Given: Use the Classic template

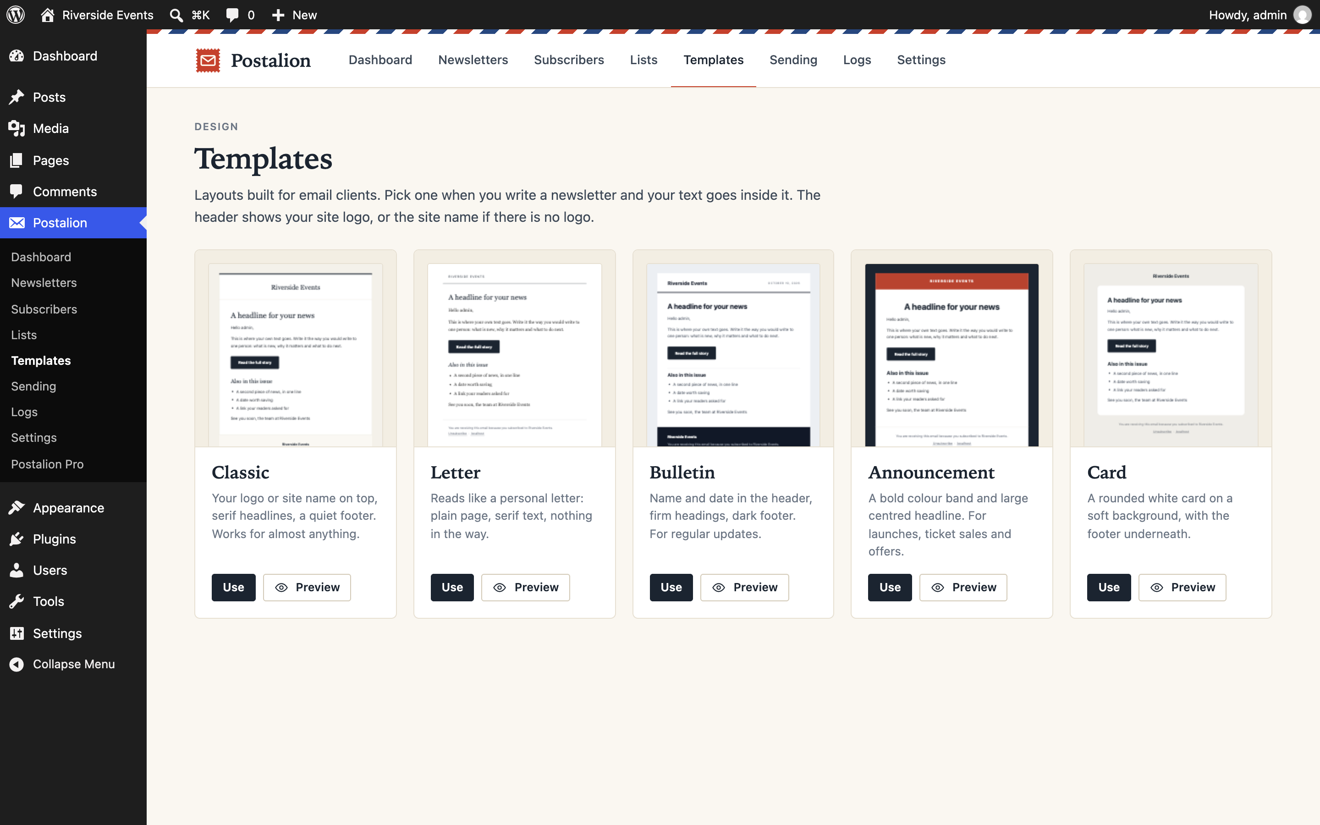Looking at the screenshot, I should point(233,587).
